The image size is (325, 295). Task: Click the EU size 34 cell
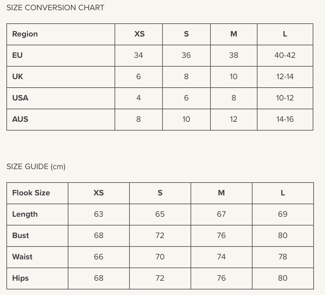139,55
